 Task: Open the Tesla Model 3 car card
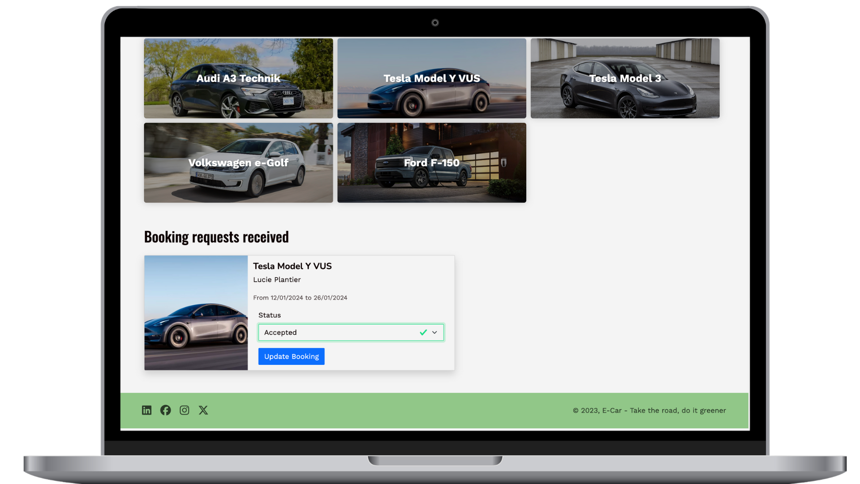[625, 78]
